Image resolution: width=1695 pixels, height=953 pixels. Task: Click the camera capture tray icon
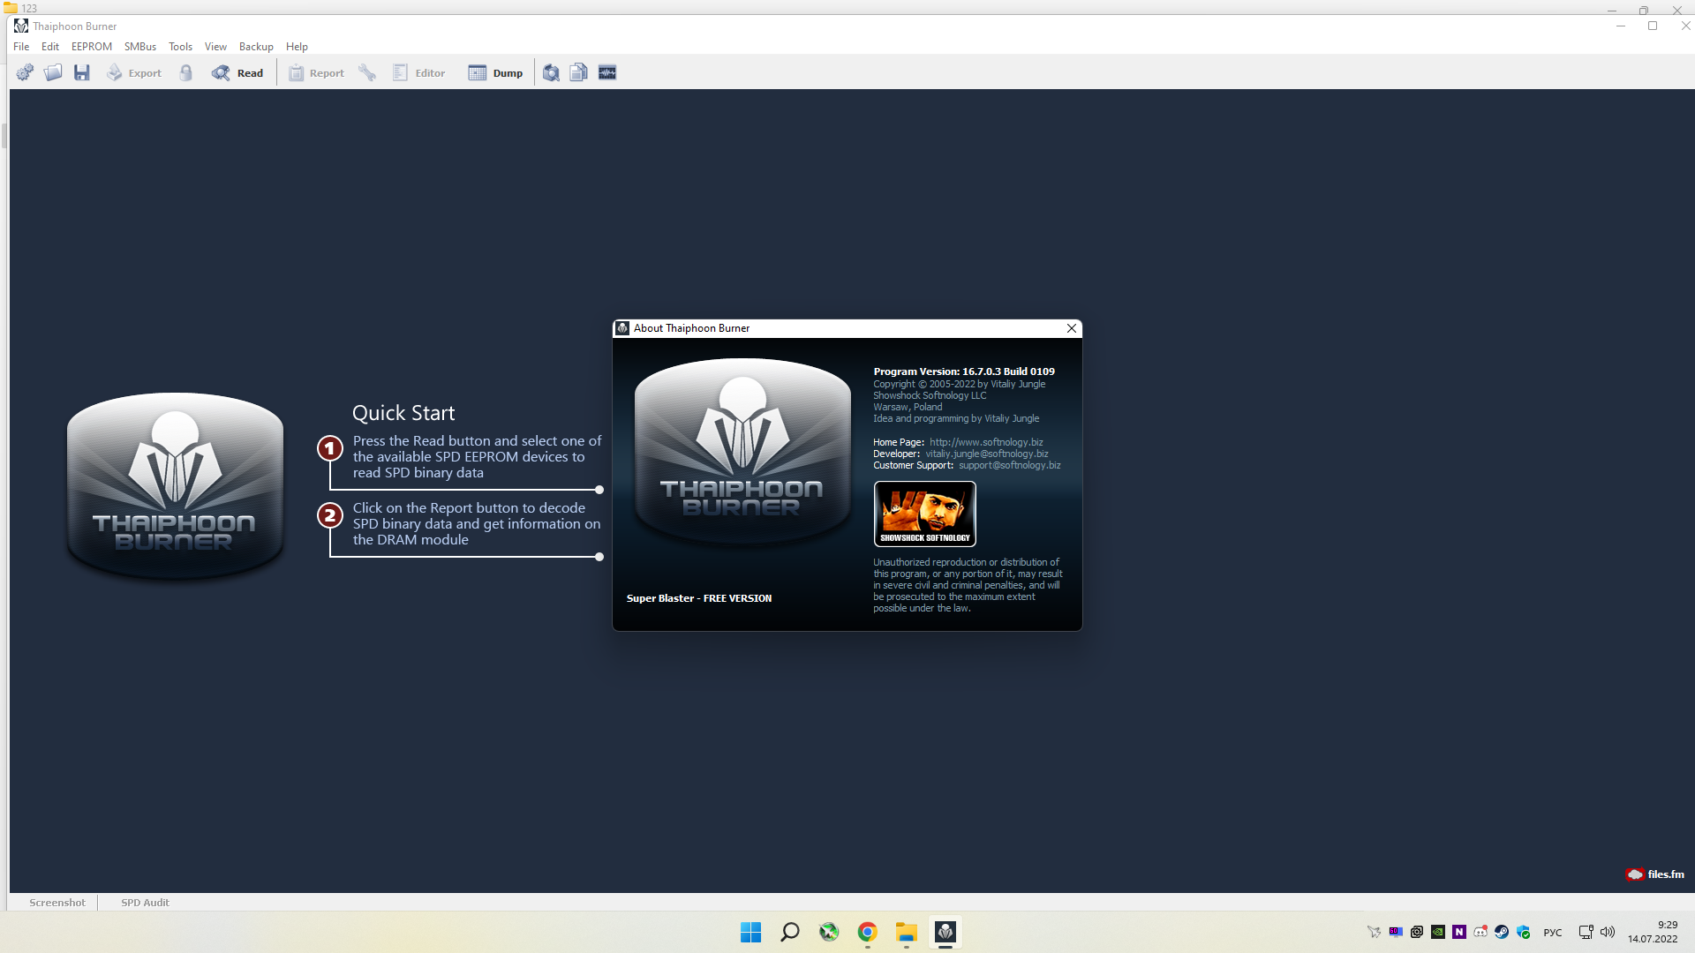click(x=1417, y=932)
